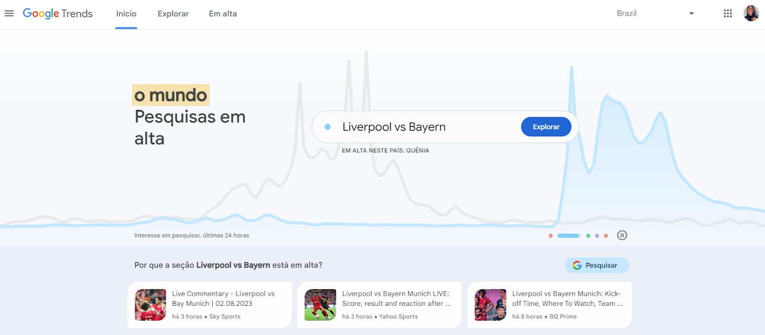Click the Google Trends logo
Viewport: 765px width, 335px height.
[x=58, y=13]
